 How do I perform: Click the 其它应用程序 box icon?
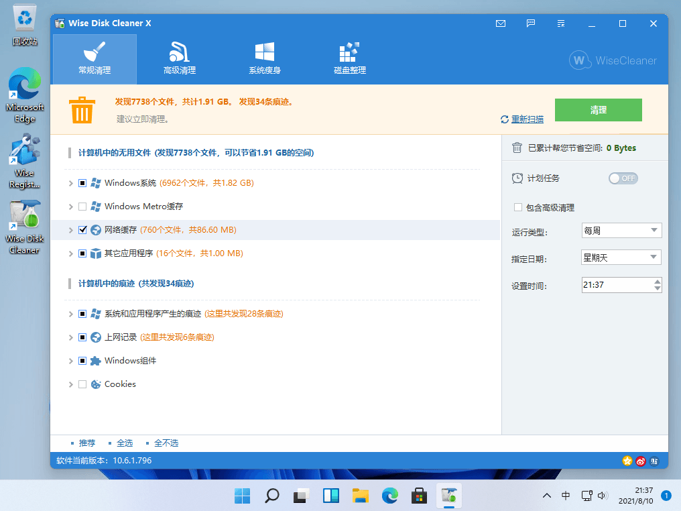pos(96,253)
